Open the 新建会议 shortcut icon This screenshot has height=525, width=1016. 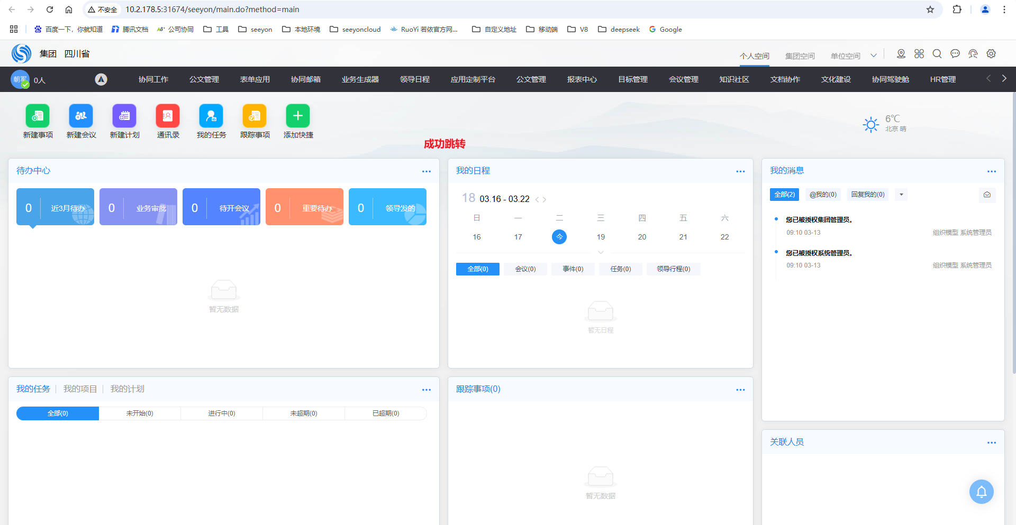(x=81, y=116)
